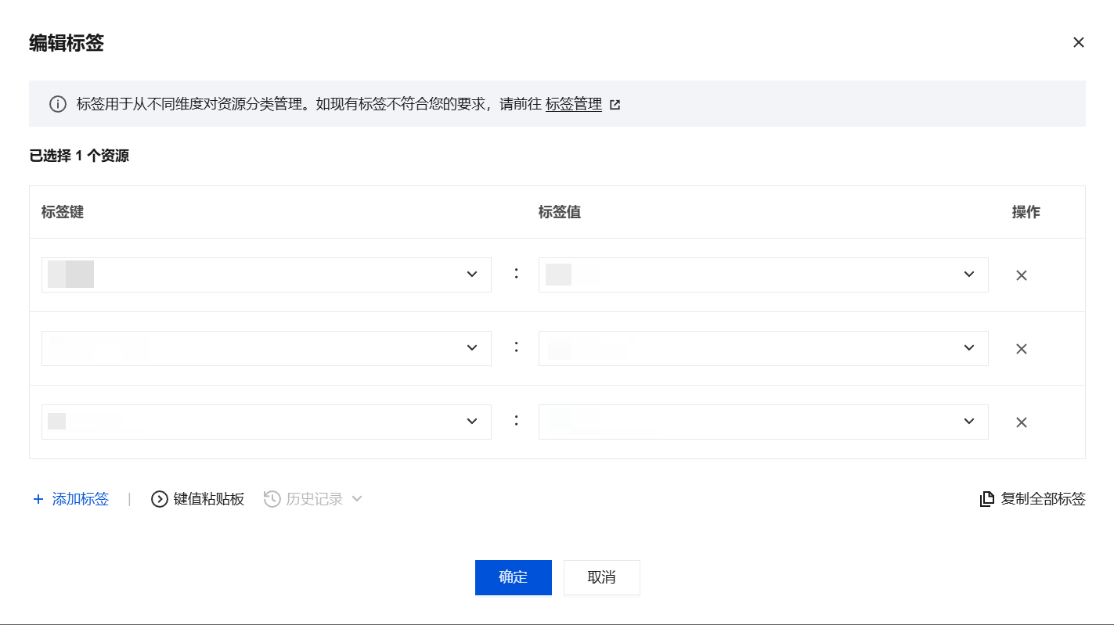Expand the 历史记录 chevron
The width and height of the screenshot is (1114, 625).
tap(357, 499)
